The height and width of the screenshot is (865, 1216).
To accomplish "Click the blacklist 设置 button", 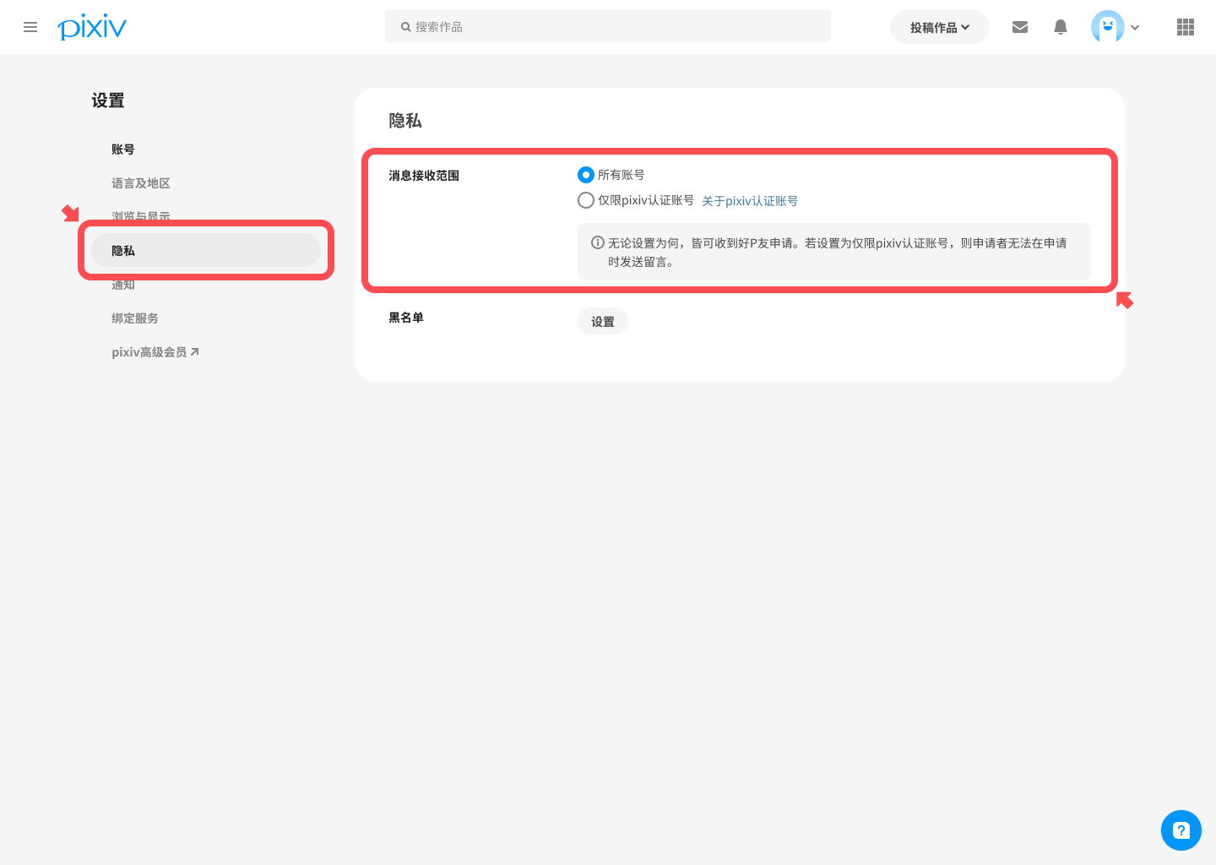I will pyautogui.click(x=602, y=322).
